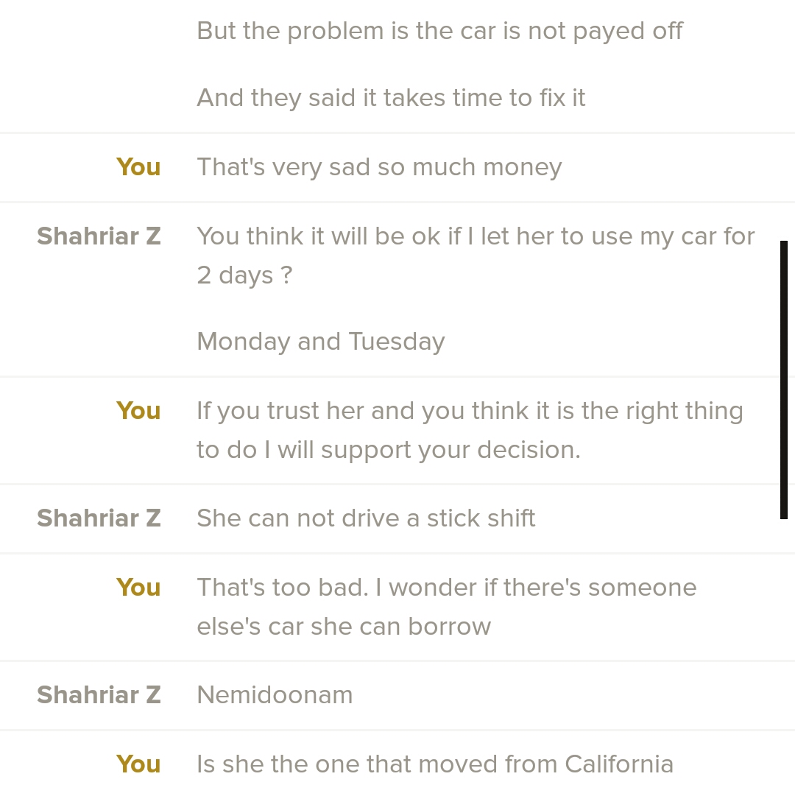Click "She can not drive a stick shift"
Viewport: 795px width, 796px height.
point(366,518)
